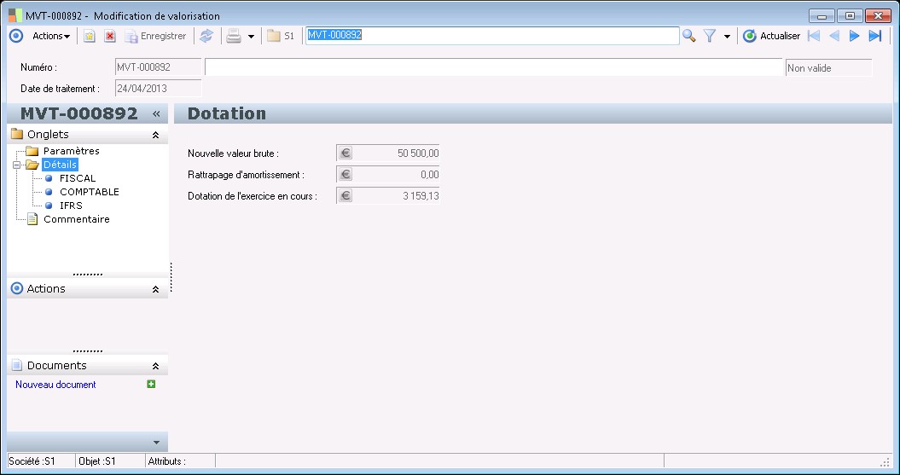Click the Enregistrer save button

[156, 36]
